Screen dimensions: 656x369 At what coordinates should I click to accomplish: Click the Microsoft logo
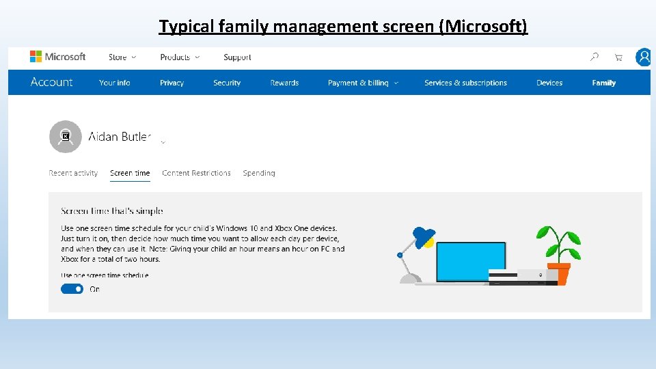coord(57,57)
